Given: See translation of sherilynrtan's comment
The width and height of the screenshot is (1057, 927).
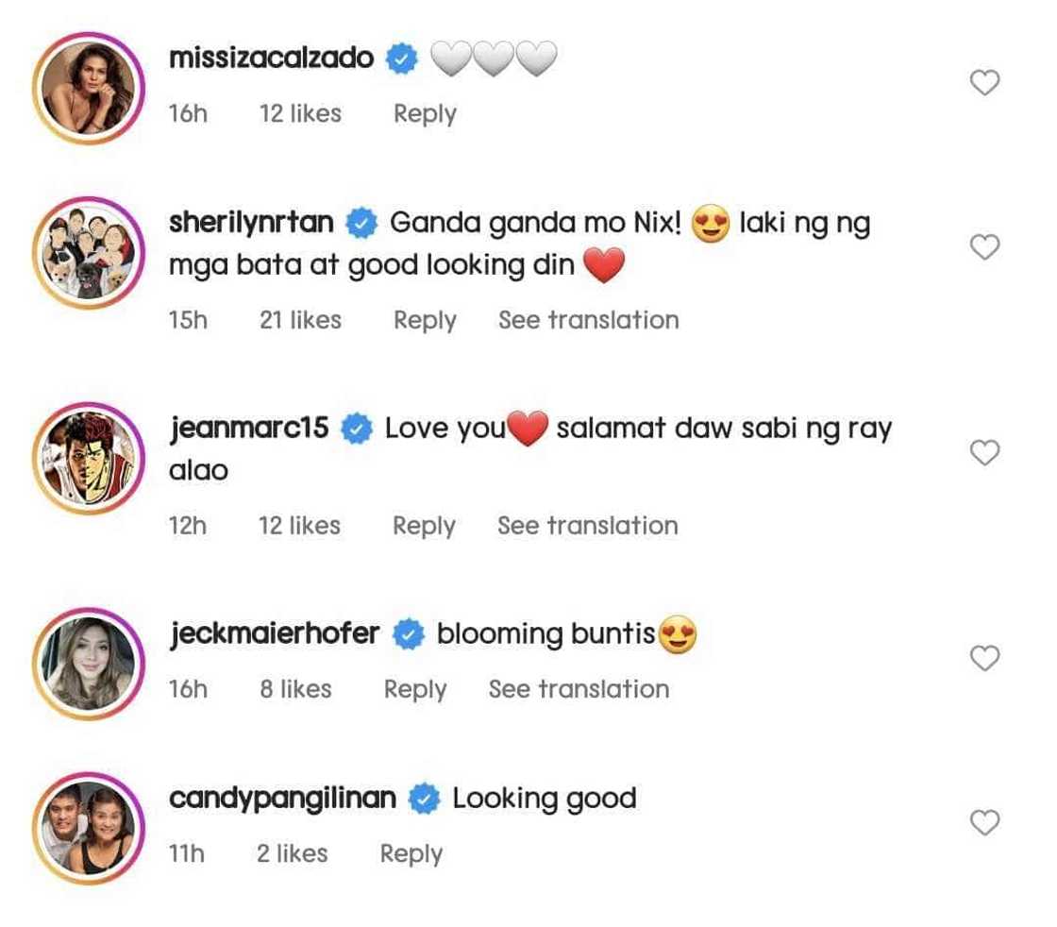Looking at the screenshot, I should pos(588,320).
